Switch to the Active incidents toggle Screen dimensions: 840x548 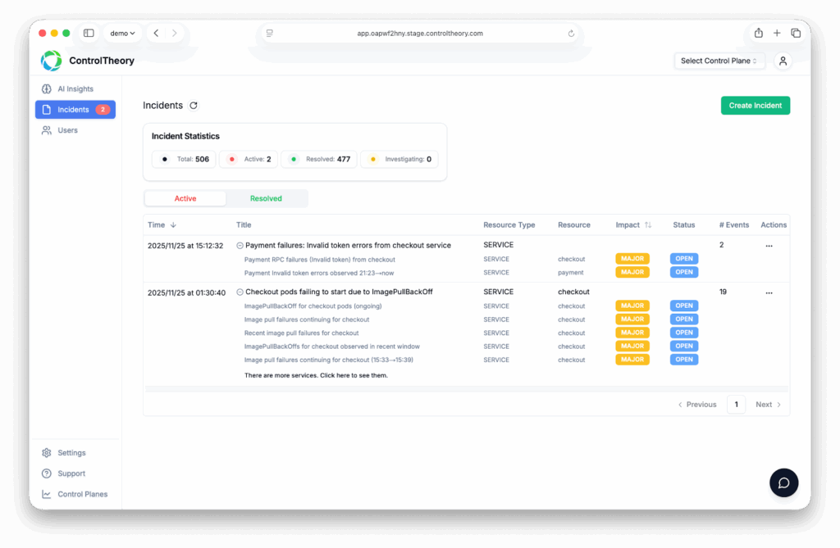point(185,198)
